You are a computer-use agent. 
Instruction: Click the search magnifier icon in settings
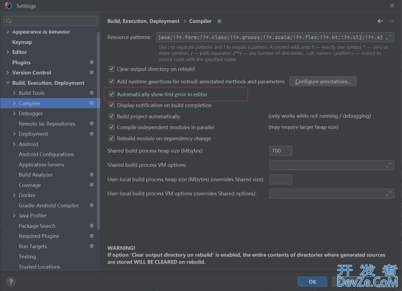pyautogui.click(x=8, y=21)
